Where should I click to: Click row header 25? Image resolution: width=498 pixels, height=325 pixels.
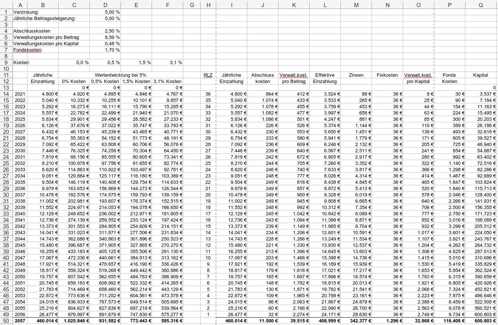click(x=6, y=163)
